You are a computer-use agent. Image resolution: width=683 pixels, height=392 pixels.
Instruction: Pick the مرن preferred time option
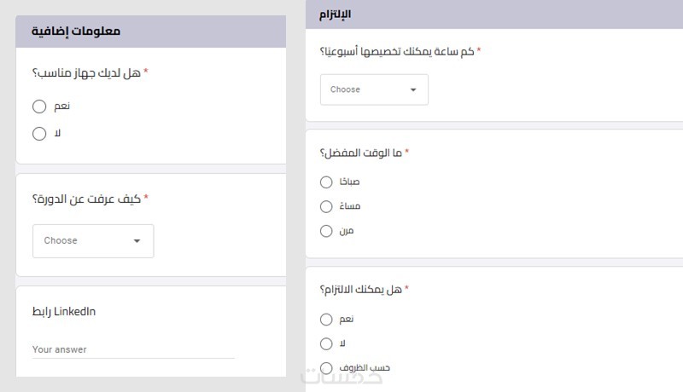[325, 230]
